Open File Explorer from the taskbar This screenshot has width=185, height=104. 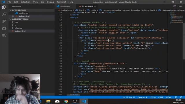[x=48, y=101]
